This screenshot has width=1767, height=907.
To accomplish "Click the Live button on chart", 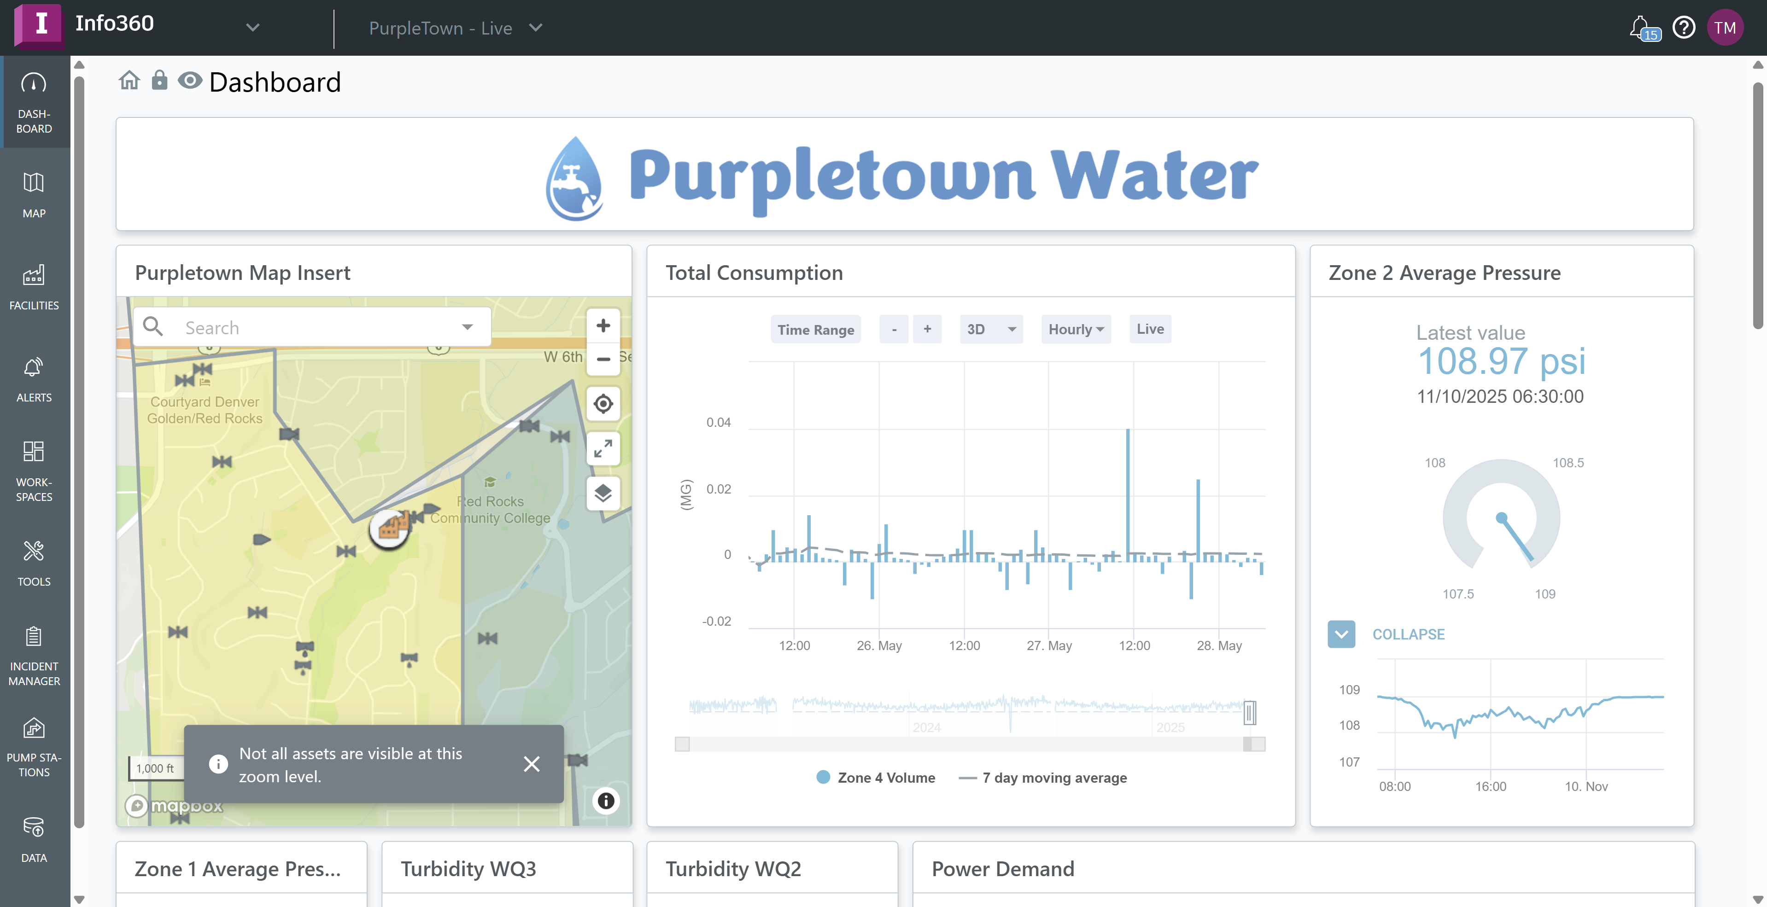I will coord(1150,329).
